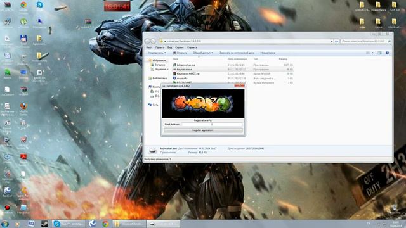Click the system tray date and time
Viewport: 406px width, 228px height.
396,224
